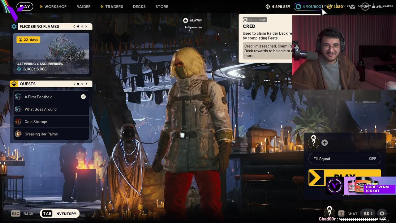
Task: Open the party members count icon
Action: click(368, 214)
